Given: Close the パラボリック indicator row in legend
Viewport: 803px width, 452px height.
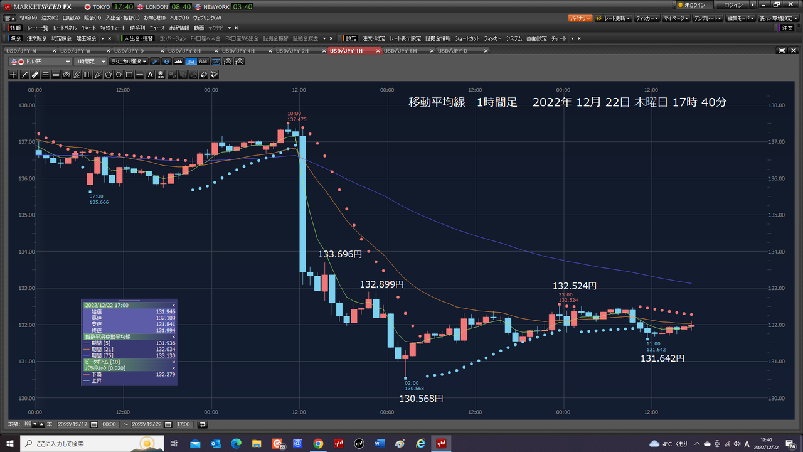Looking at the screenshot, I should tap(173, 368).
